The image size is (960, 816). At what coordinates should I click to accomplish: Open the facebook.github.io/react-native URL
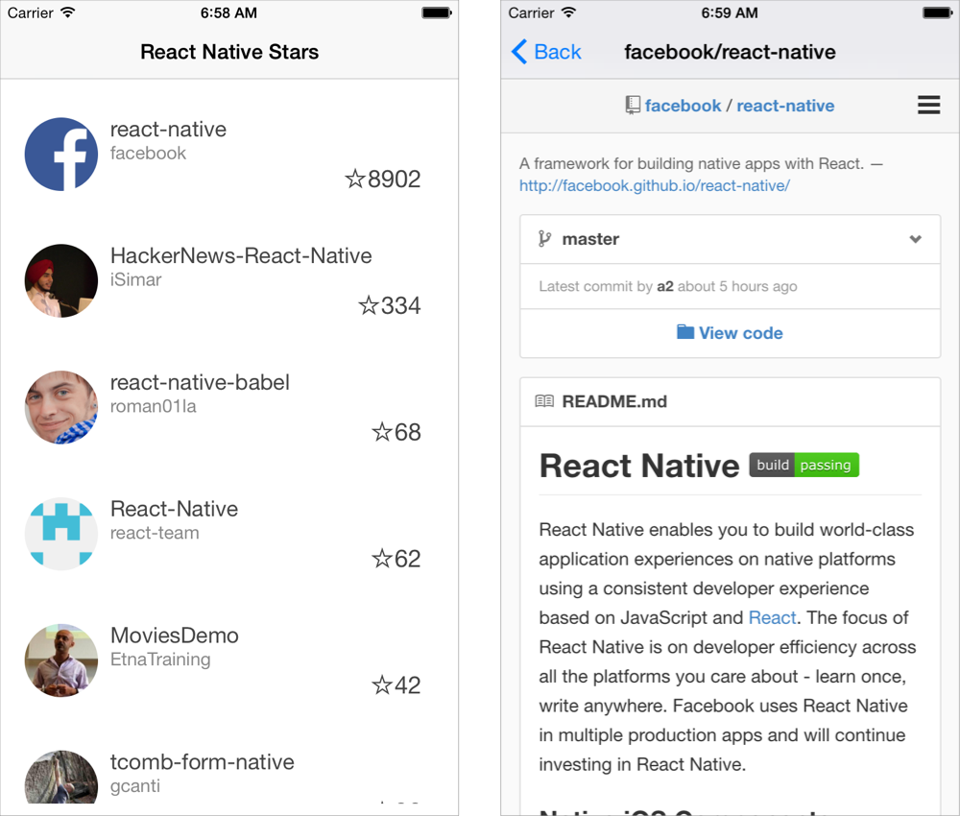(x=655, y=185)
